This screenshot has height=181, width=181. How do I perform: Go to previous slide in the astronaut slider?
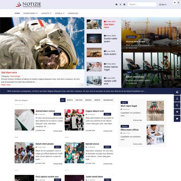[77, 85]
